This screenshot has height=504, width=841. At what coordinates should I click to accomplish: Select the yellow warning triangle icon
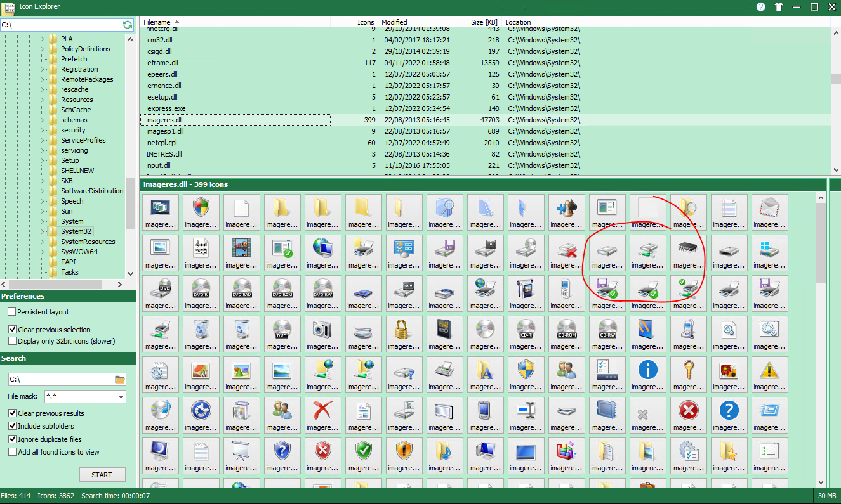point(769,375)
